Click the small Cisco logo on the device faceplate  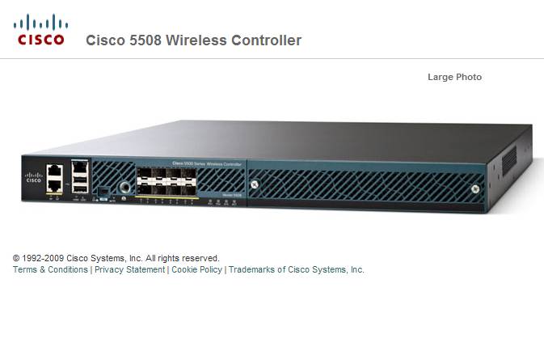[34, 178]
